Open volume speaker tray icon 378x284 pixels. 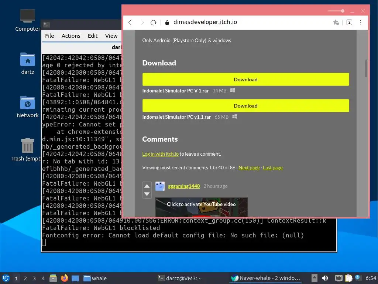[x=325, y=278]
